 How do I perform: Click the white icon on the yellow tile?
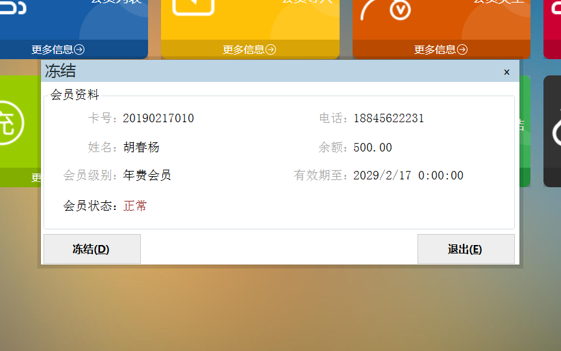193,6
